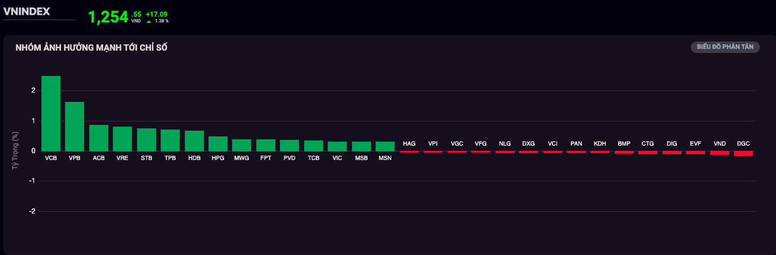The width and height of the screenshot is (776, 255).
Task: Click the VPB ticker label
Action: pyautogui.click(x=75, y=158)
